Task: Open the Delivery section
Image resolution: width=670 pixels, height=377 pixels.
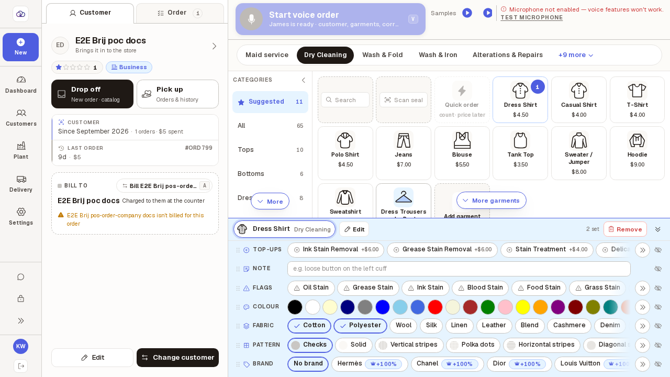Action: tap(21, 183)
